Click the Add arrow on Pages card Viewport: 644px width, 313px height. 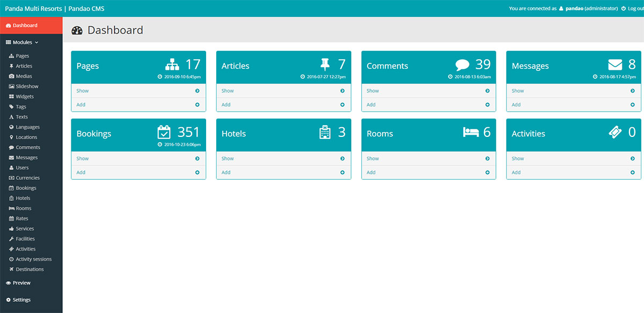tap(197, 105)
